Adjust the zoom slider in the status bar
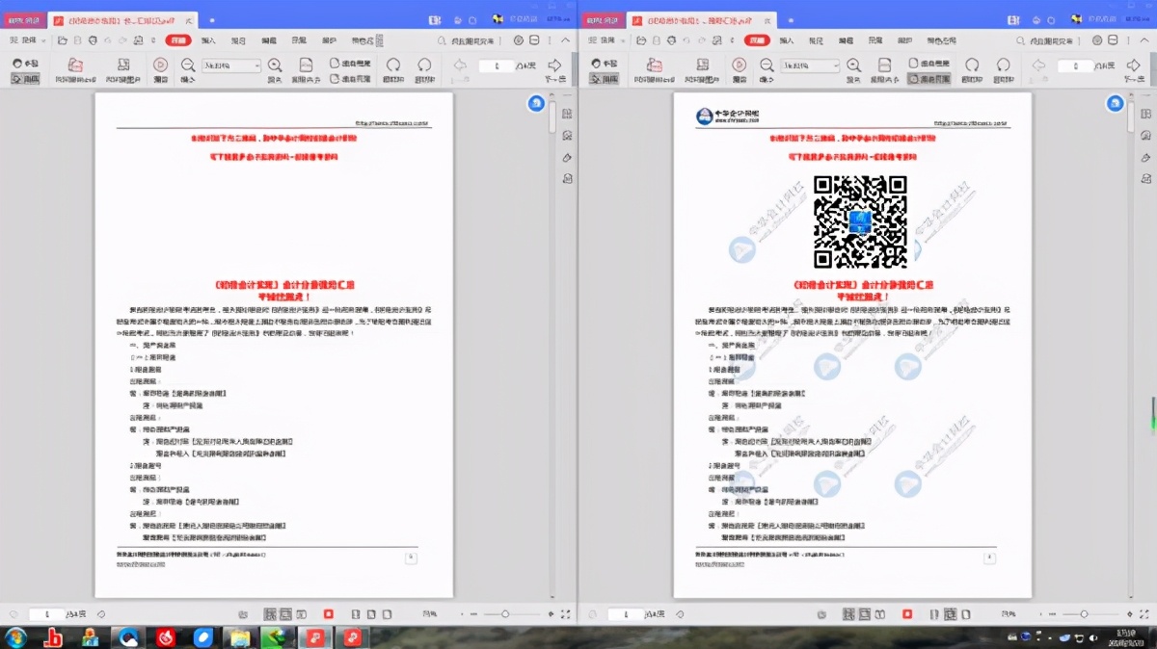Screen dimensions: 1157x649 click(504, 614)
